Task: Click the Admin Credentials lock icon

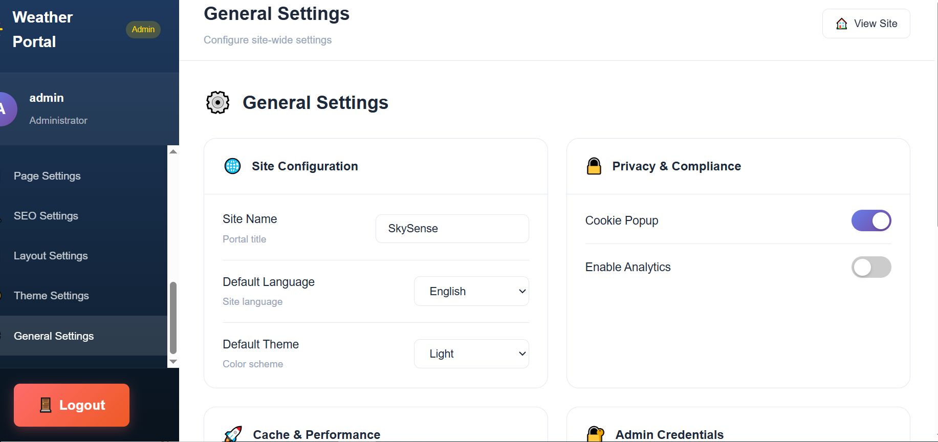Action: [x=595, y=434]
